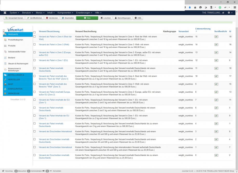Tick the select-all checkbox in table header
This screenshot has height=173, width=238.
(x=35, y=32)
